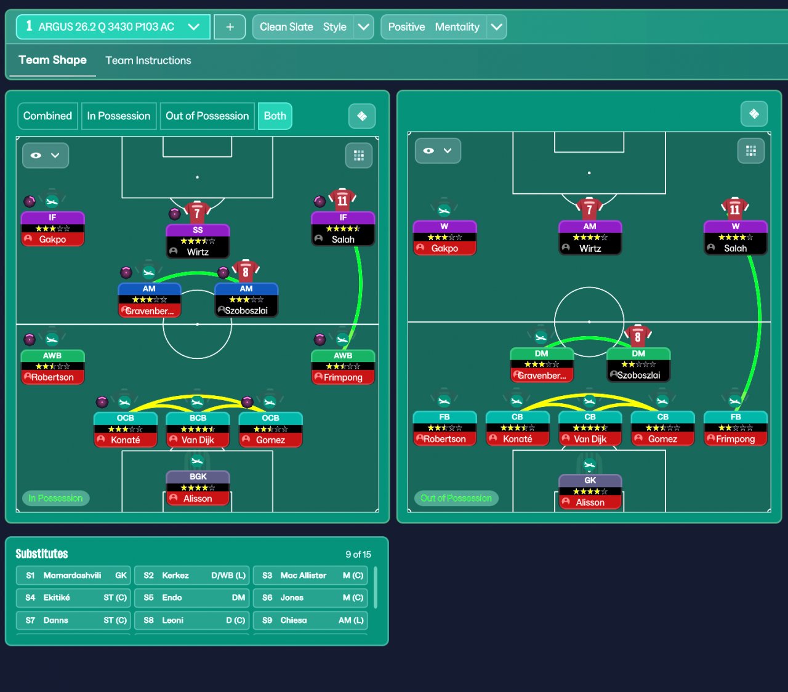Click the plus icon to add tactic
Image resolution: width=788 pixels, height=692 pixels.
click(230, 27)
